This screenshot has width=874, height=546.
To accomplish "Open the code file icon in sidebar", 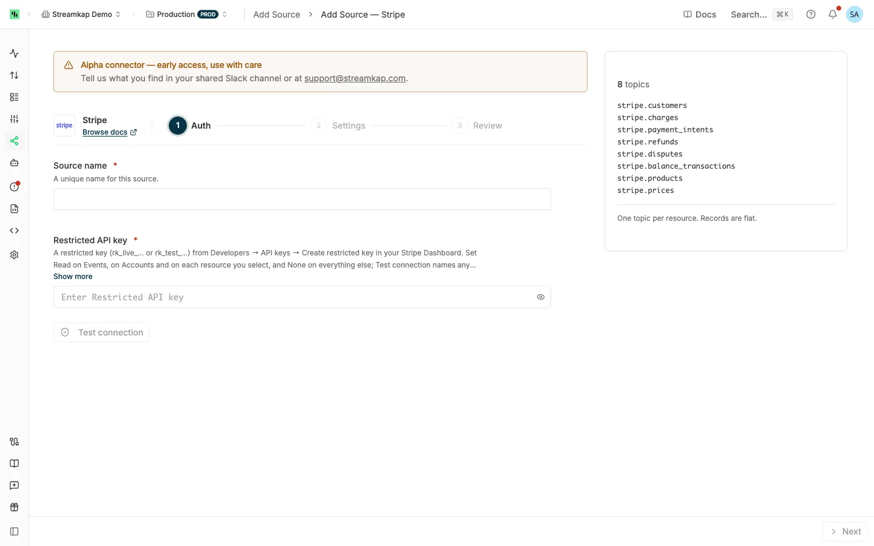I will [x=15, y=209].
